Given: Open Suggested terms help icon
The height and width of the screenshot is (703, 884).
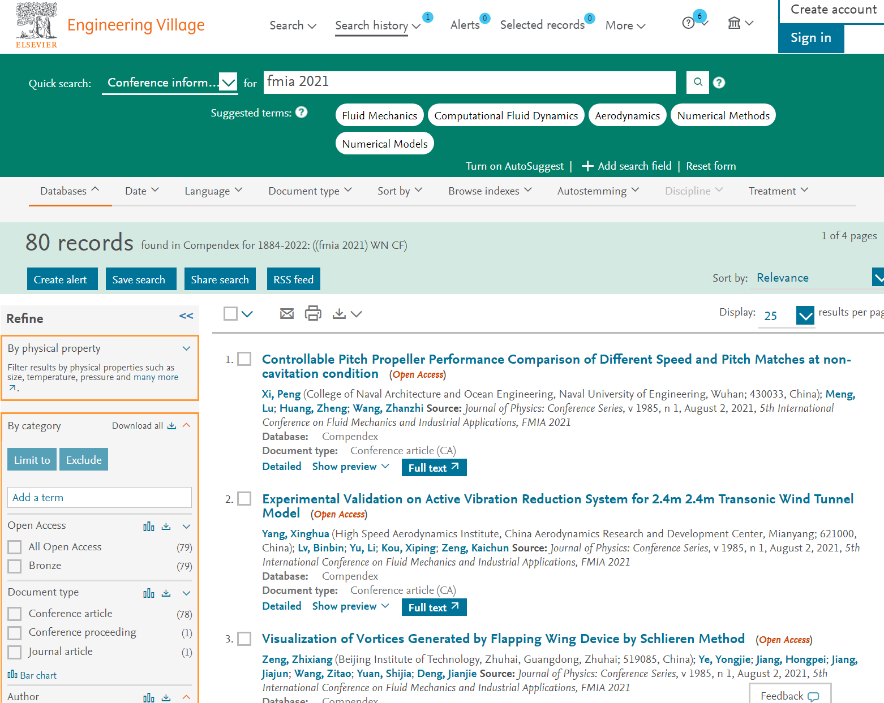Looking at the screenshot, I should (x=302, y=112).
